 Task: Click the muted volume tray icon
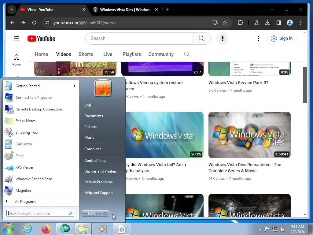[282, 229]
